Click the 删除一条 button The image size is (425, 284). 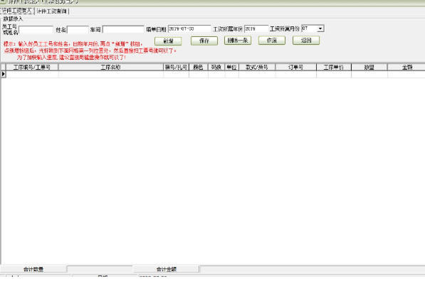point(238,41)
